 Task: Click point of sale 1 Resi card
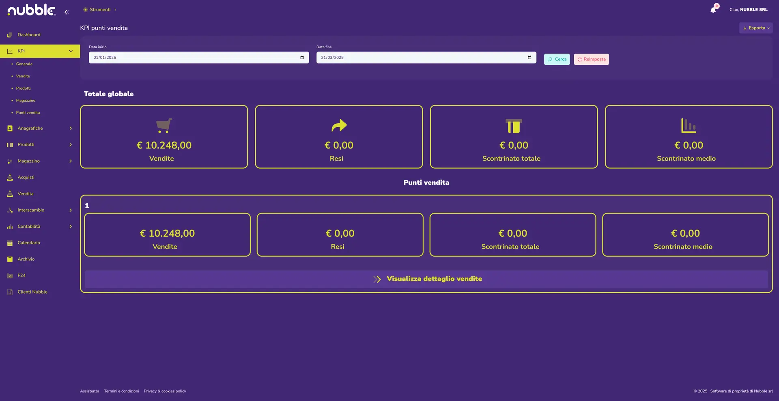(340, 235)
